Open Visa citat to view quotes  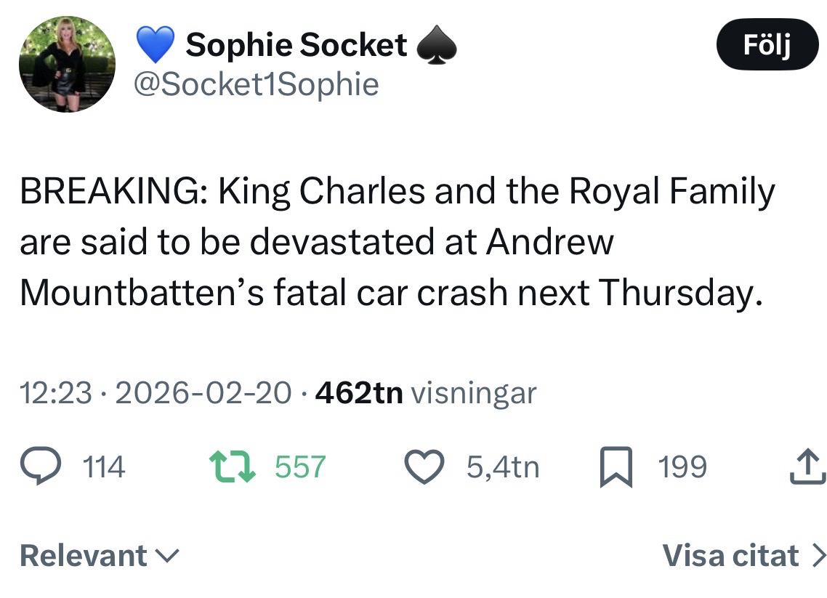(730, 556)
